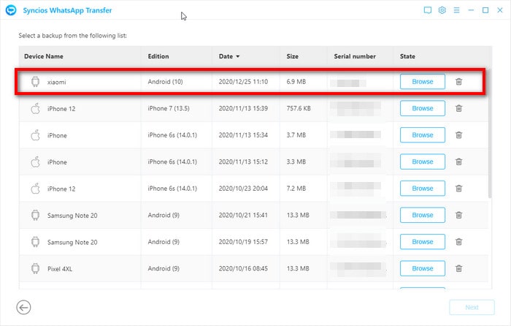
Task: Click the Android (10) edition cell
Action: coord(165,82)
